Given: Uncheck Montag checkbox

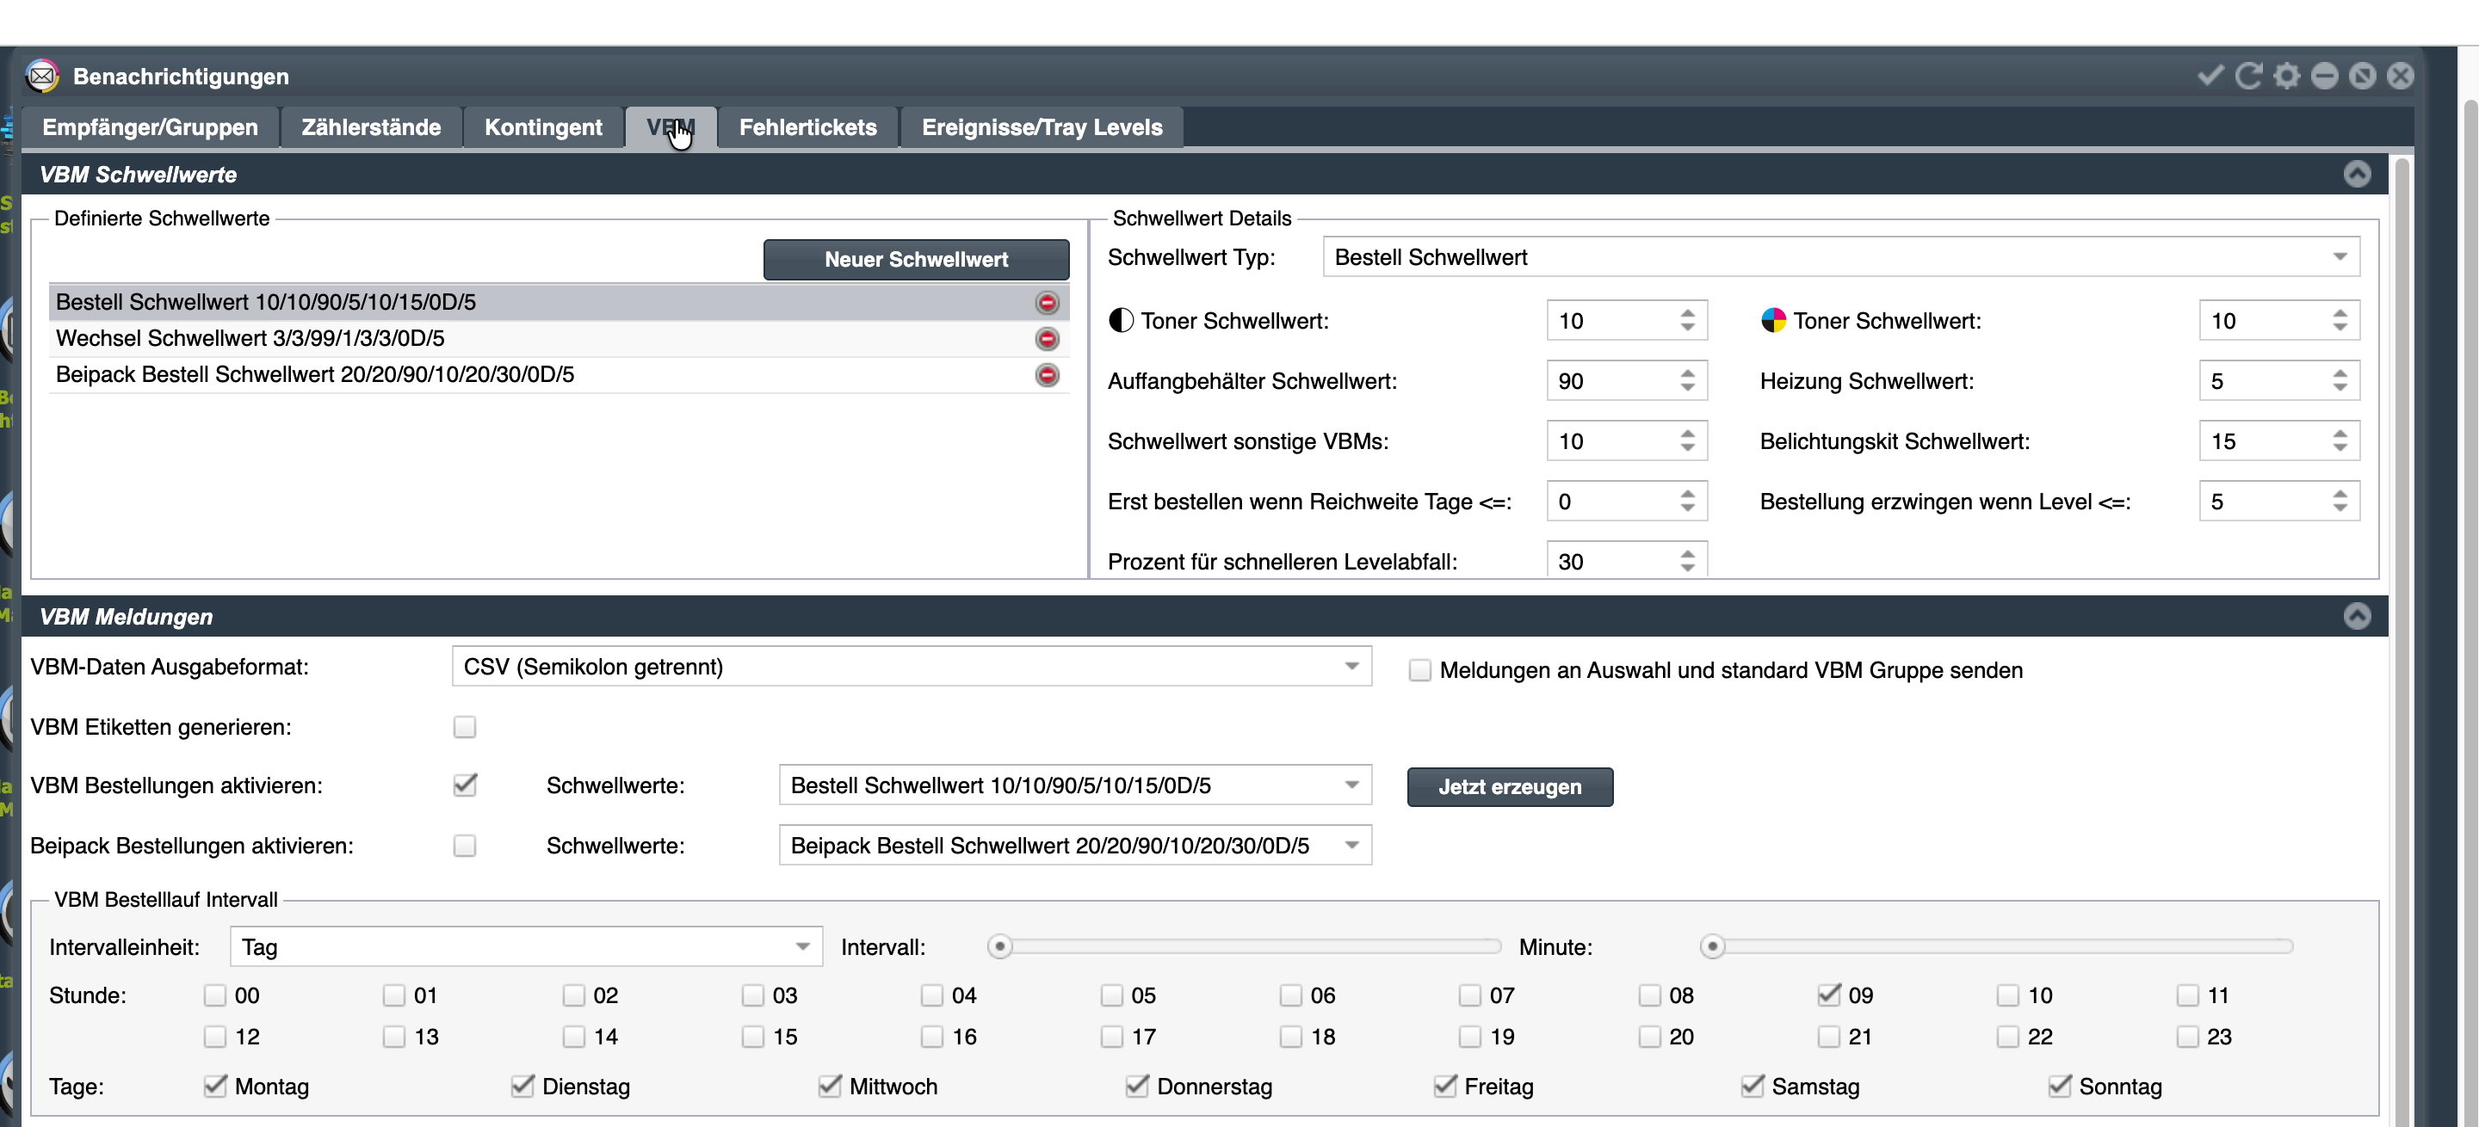Looking at the screenshot, I should 214,1087.
